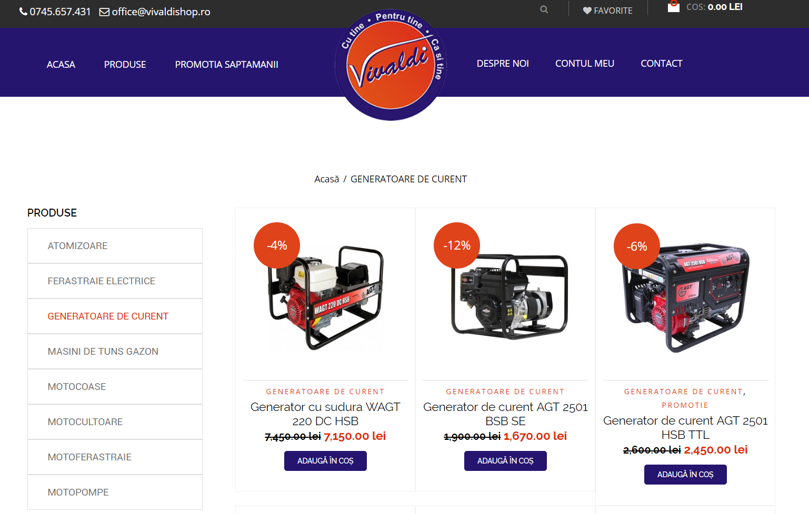Select the ATOMIZOARE sidebar category
Viewport: 809px width, 514px height.
115,246
